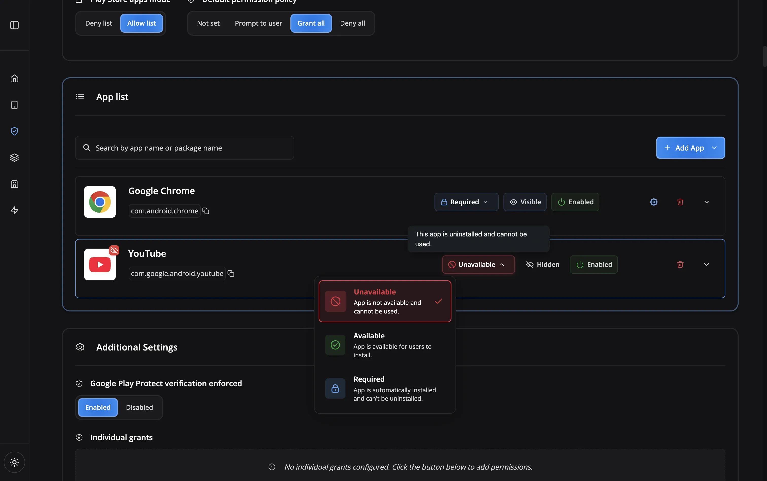Click the hidden badge on YouTube icon

[114, 250]
